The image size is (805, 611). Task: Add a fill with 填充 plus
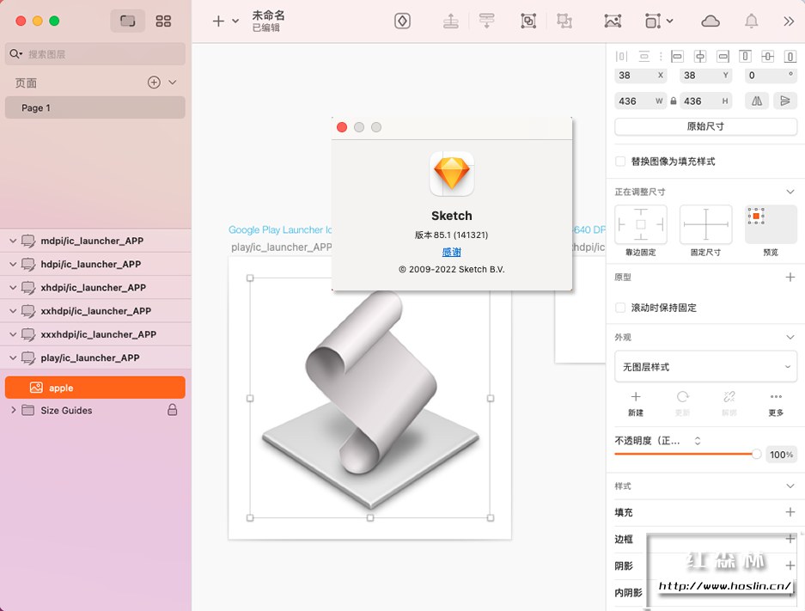[790, 512]
